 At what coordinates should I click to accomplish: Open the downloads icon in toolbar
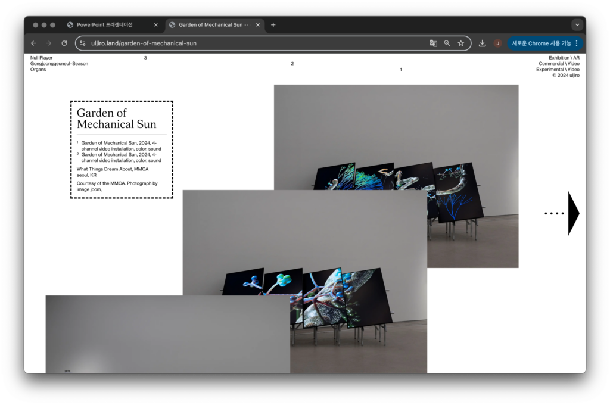(483, 43)
